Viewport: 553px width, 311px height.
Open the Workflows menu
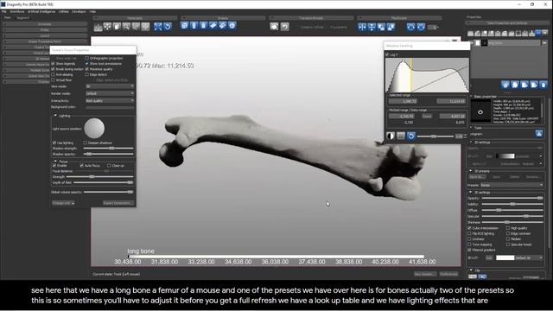(x=17, y=11)
